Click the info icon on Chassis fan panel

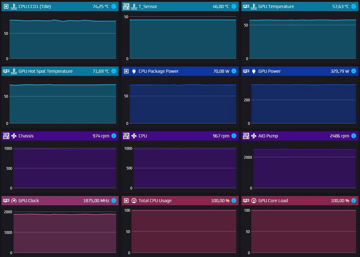(x=114, y=136)
